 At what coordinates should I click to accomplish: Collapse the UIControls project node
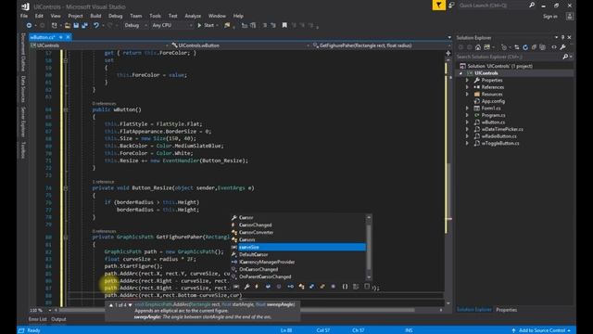click(461, 73)
